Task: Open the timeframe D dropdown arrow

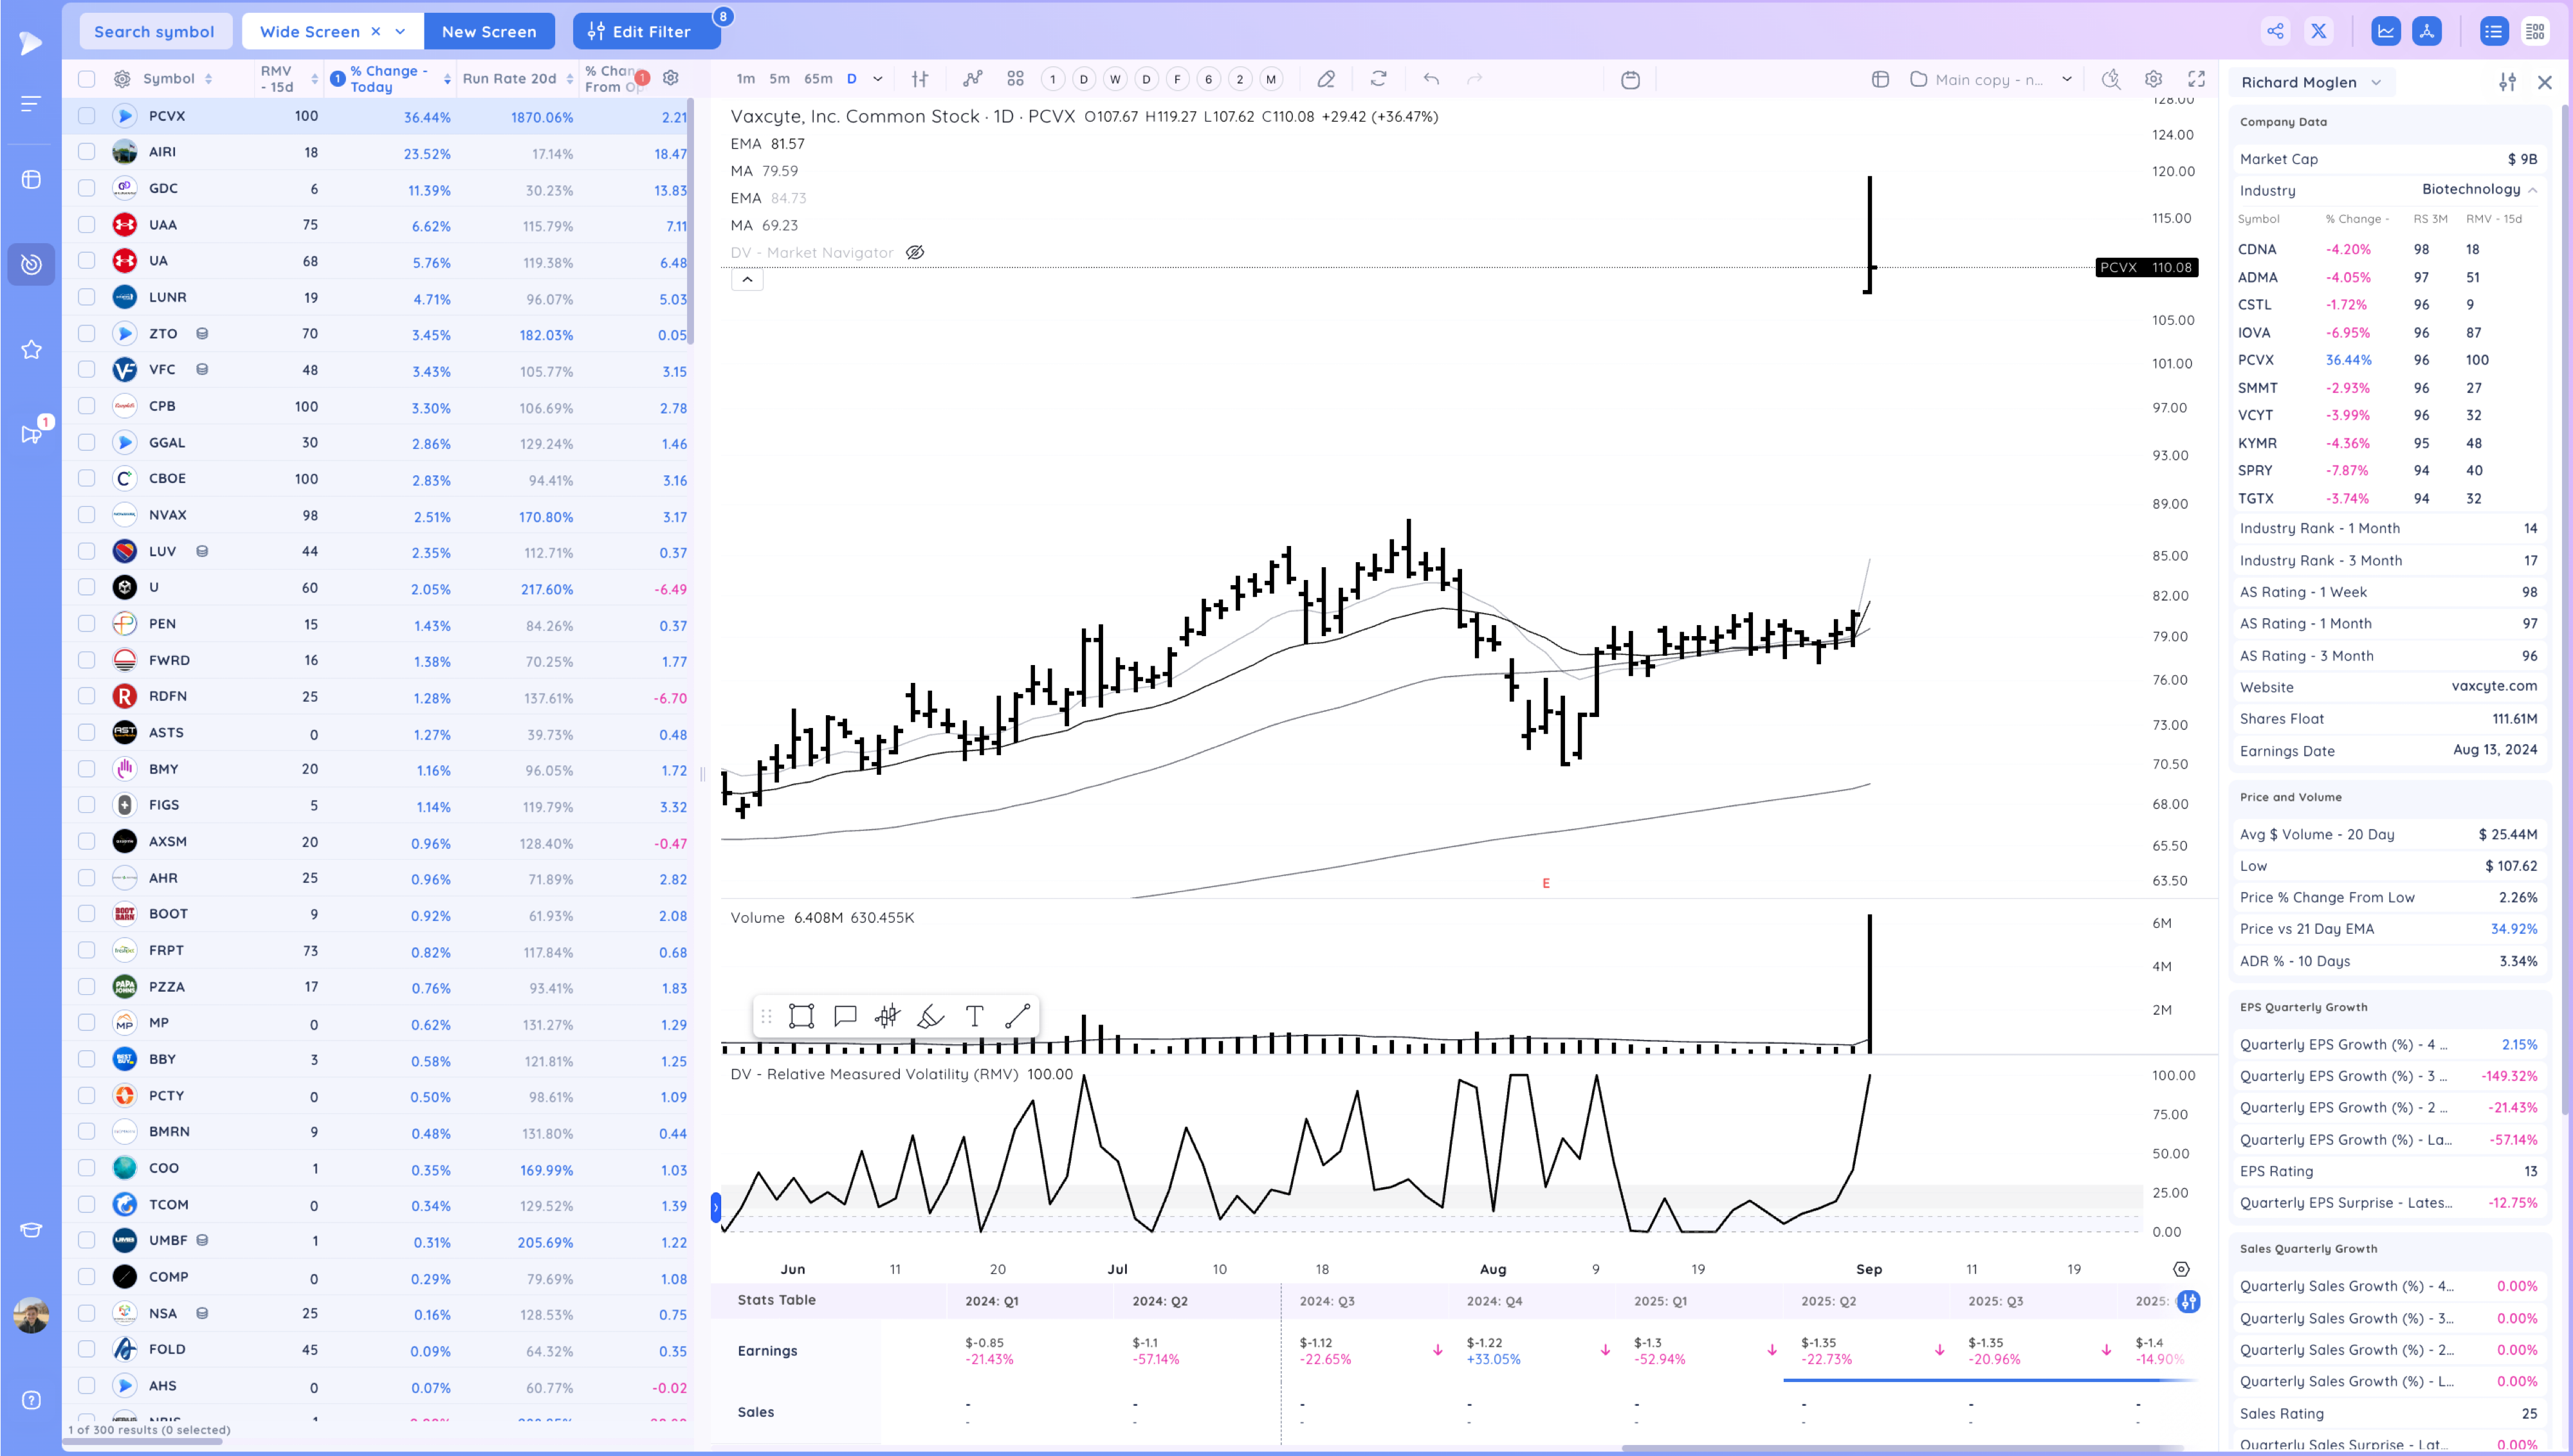Action: (877, 79)
